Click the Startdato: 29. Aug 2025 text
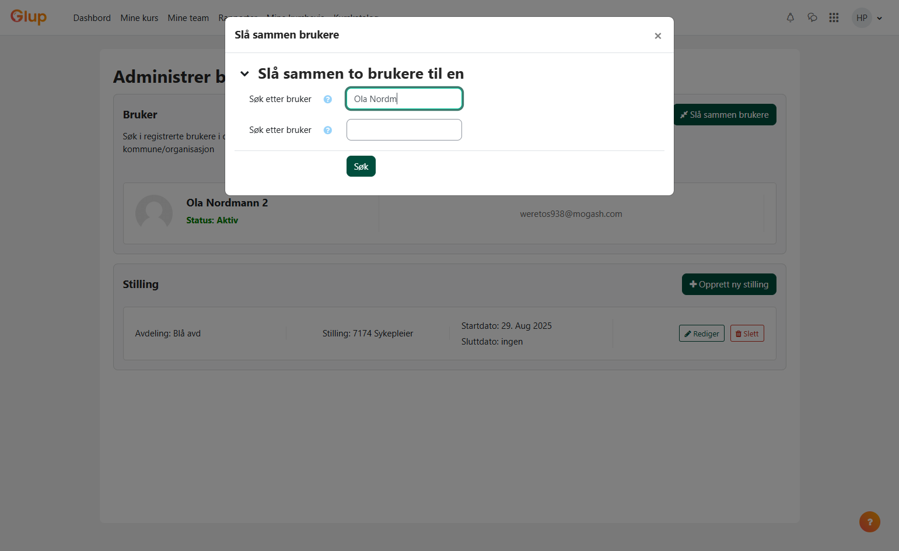 click(506, 325)
